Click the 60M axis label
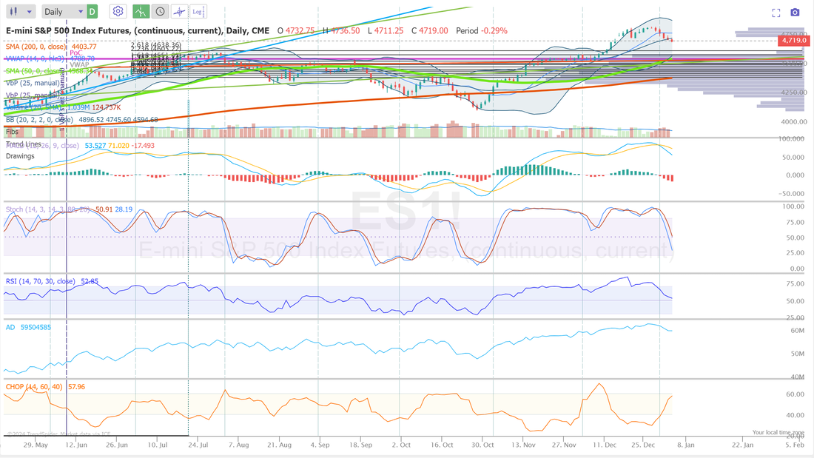 798,330
